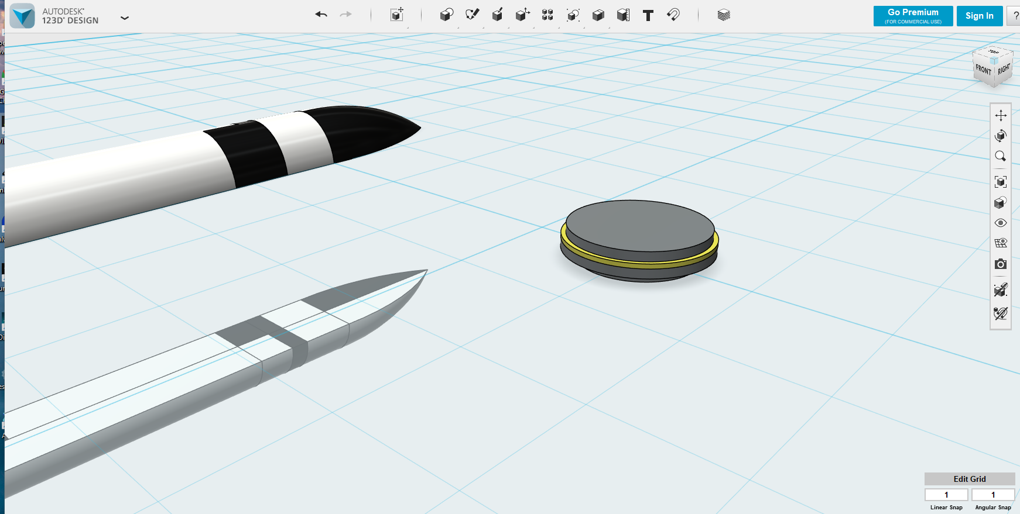The width and height of the screenshot is (1020, 514).
Task: Select the Measure tool
Action: pos(623,15)
